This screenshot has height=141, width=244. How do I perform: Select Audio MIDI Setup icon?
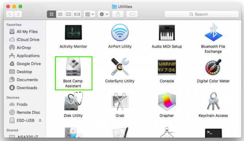click(x=167, y=32)
